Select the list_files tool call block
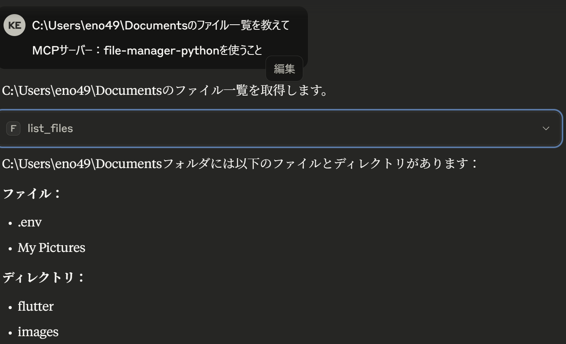 point(275,129)
